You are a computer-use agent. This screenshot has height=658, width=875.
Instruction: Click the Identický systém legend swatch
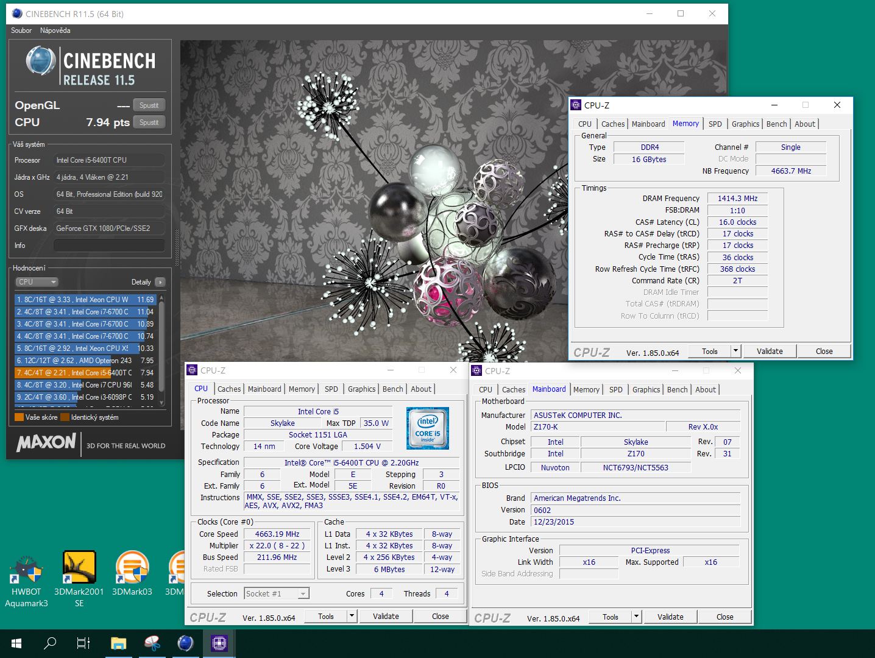[65, 417]
